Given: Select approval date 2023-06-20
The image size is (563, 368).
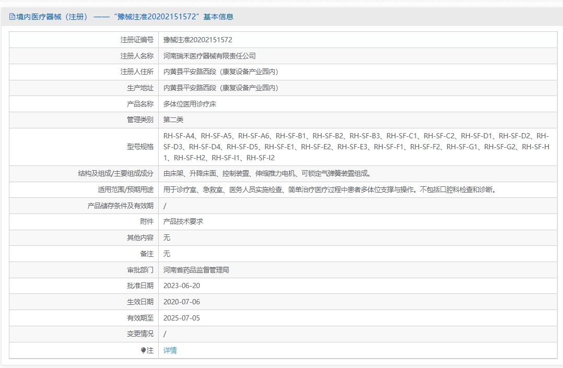Looking at the screenshot, I should 182,286.
